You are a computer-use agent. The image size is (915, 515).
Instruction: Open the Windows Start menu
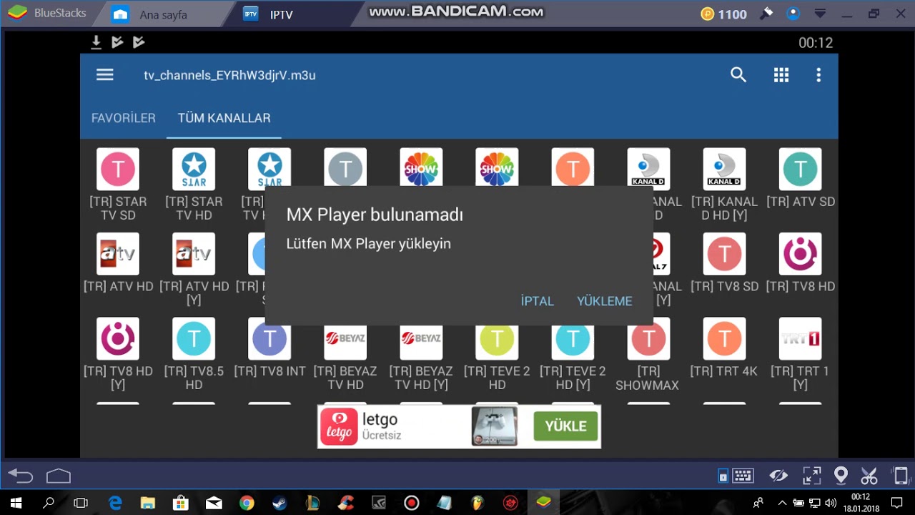coord(16,503)
